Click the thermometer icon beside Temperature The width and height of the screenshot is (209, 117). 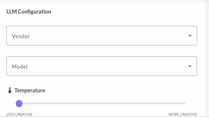coord(10,90)
